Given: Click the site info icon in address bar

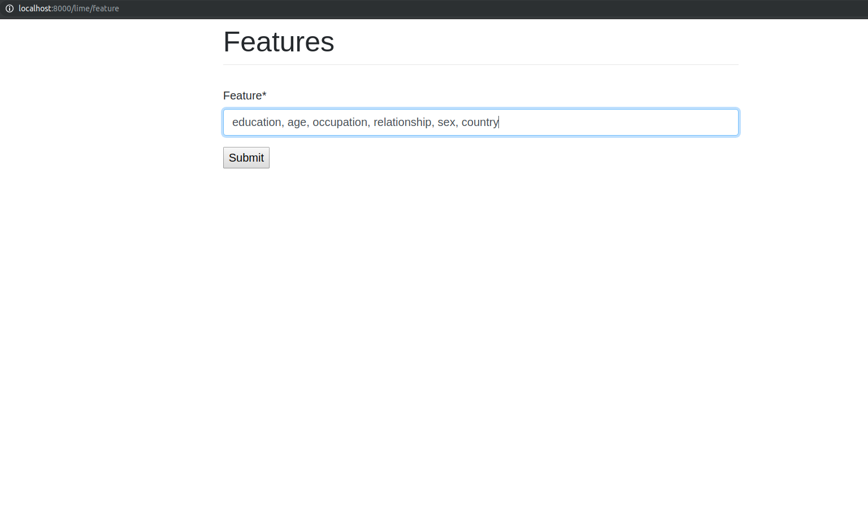Looking at the screenshot, I should pos(10,8).
